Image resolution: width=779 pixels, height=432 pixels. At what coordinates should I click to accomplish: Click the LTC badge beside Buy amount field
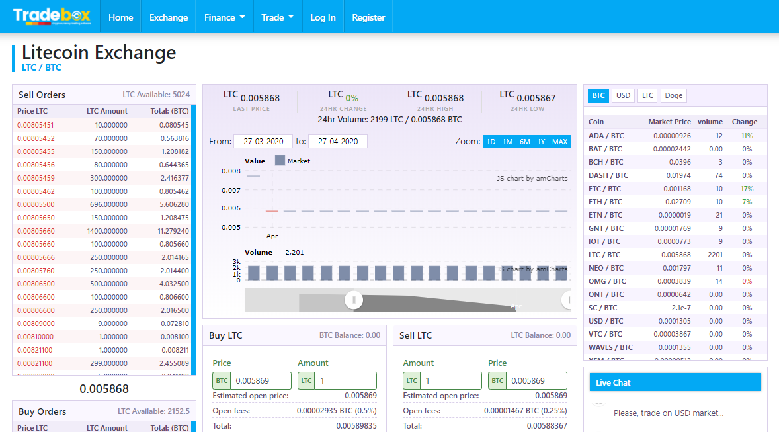coord(306,381)
